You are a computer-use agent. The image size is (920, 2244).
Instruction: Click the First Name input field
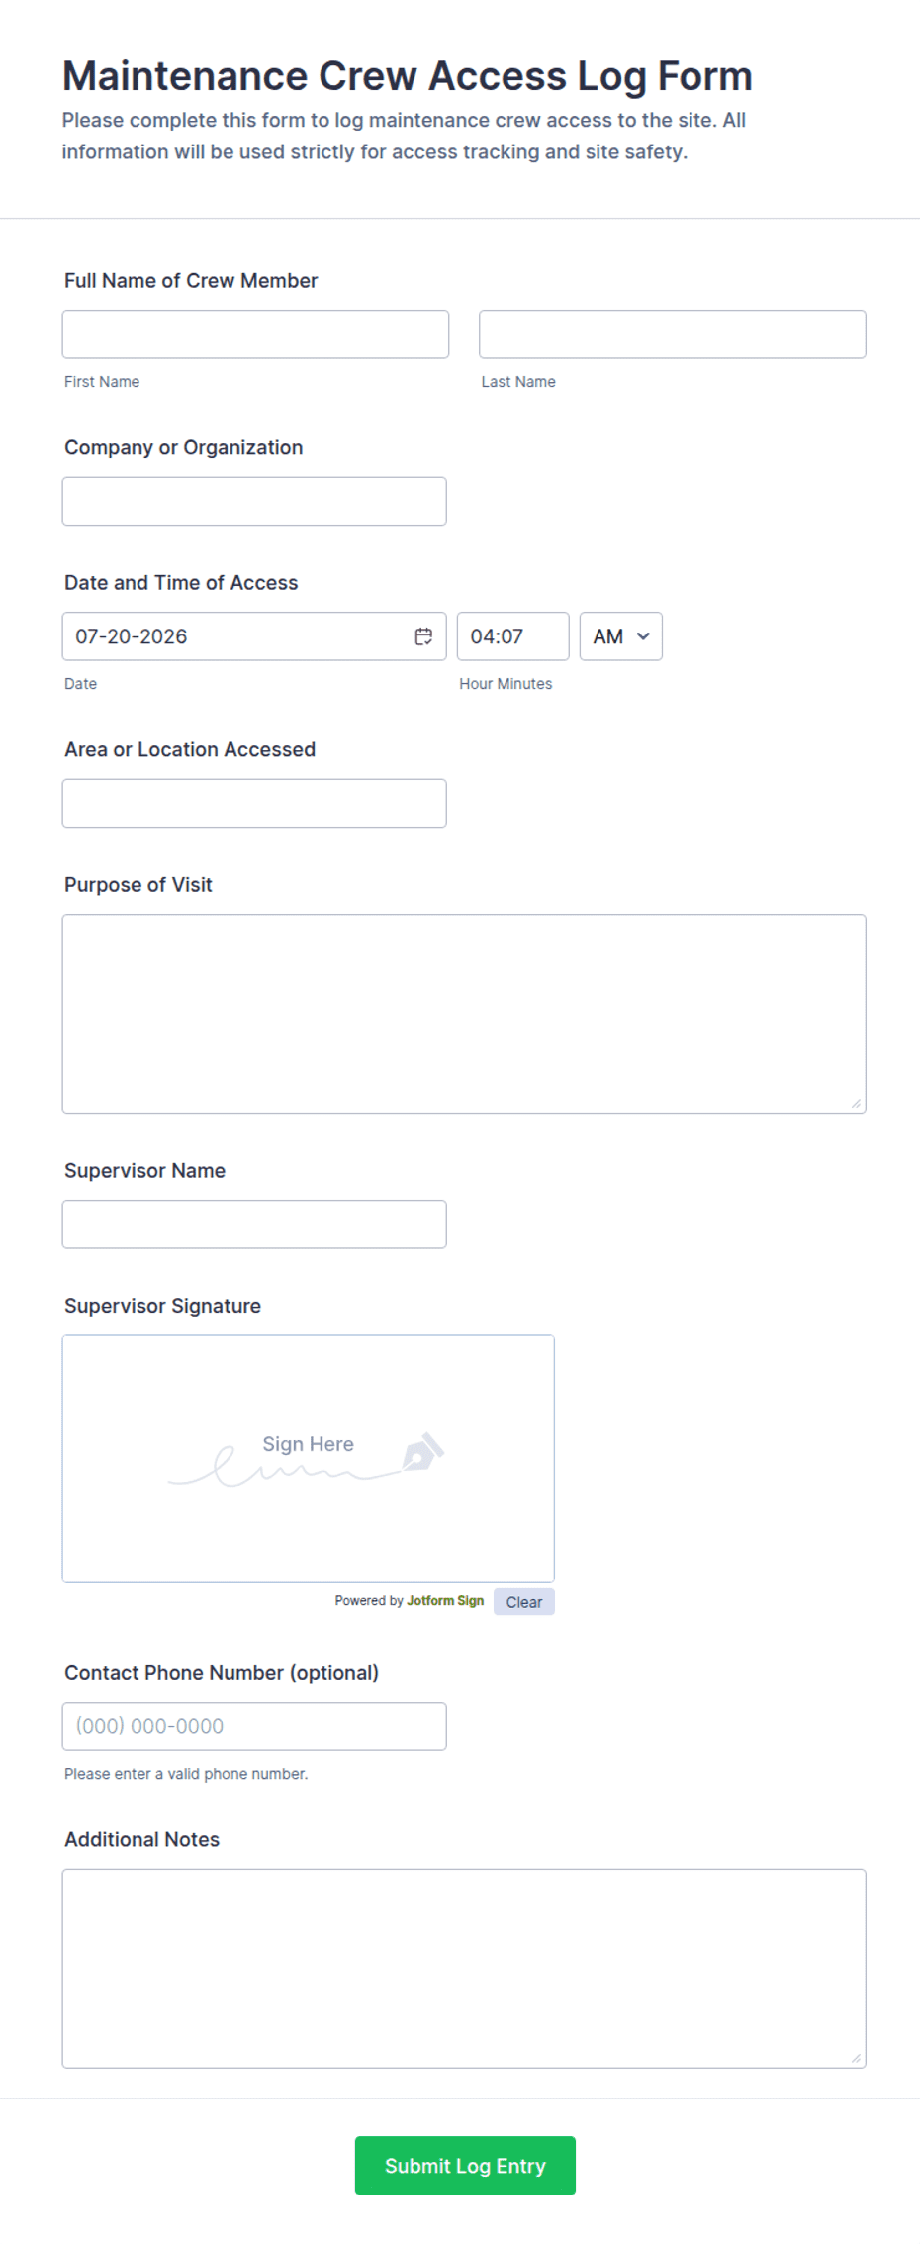click(x=255, y=335)
